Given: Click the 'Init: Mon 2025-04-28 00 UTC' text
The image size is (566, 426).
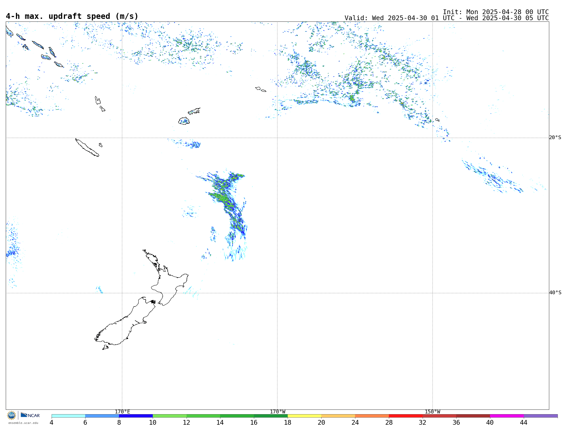Looking at the screenshot, I should click(x=496, y=12).
